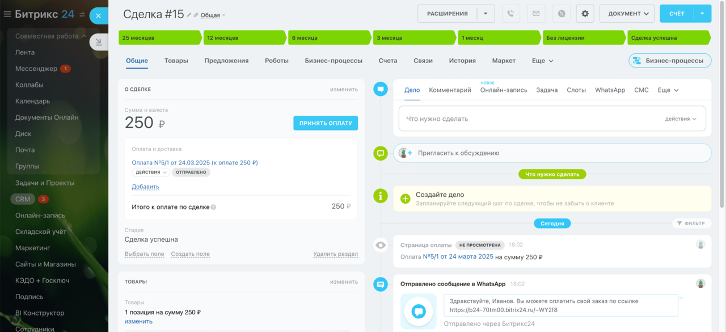Viewport: 726px width, 332px height.
Task: Expand the Общая pipeline dropdown
Action: [213, 15]
